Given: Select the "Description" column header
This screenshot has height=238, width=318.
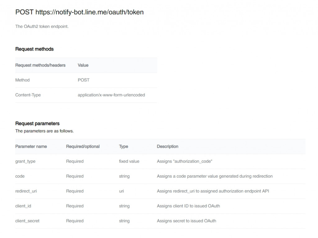Looking at the screenshot, I should click(168, 146).
